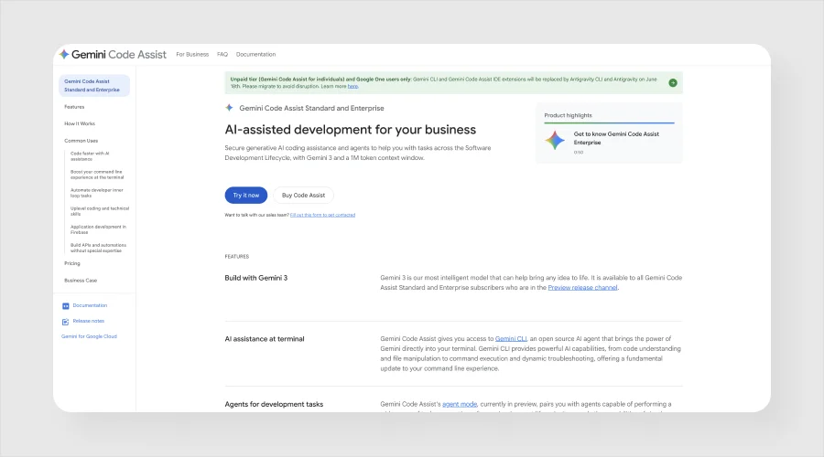This screenshot has height=457, width=824.
Task: Open the Documentation sidebar link
Action: click(x=90, y=305)
